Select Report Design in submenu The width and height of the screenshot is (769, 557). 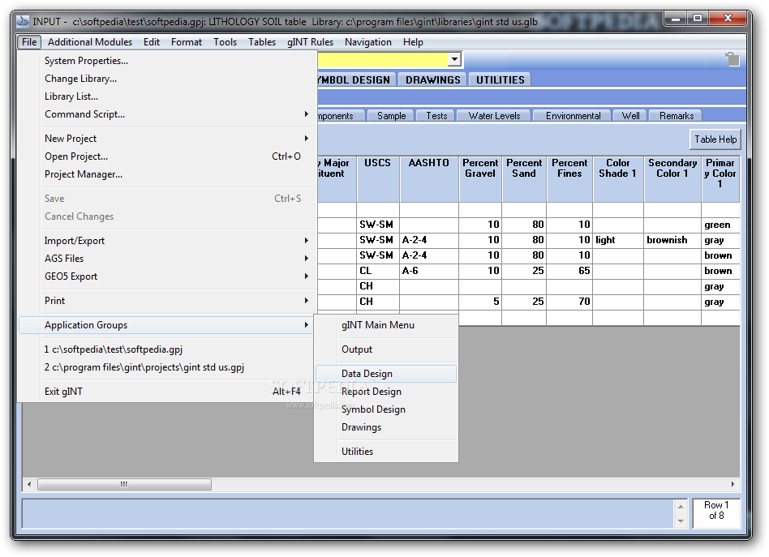(386, 392)
